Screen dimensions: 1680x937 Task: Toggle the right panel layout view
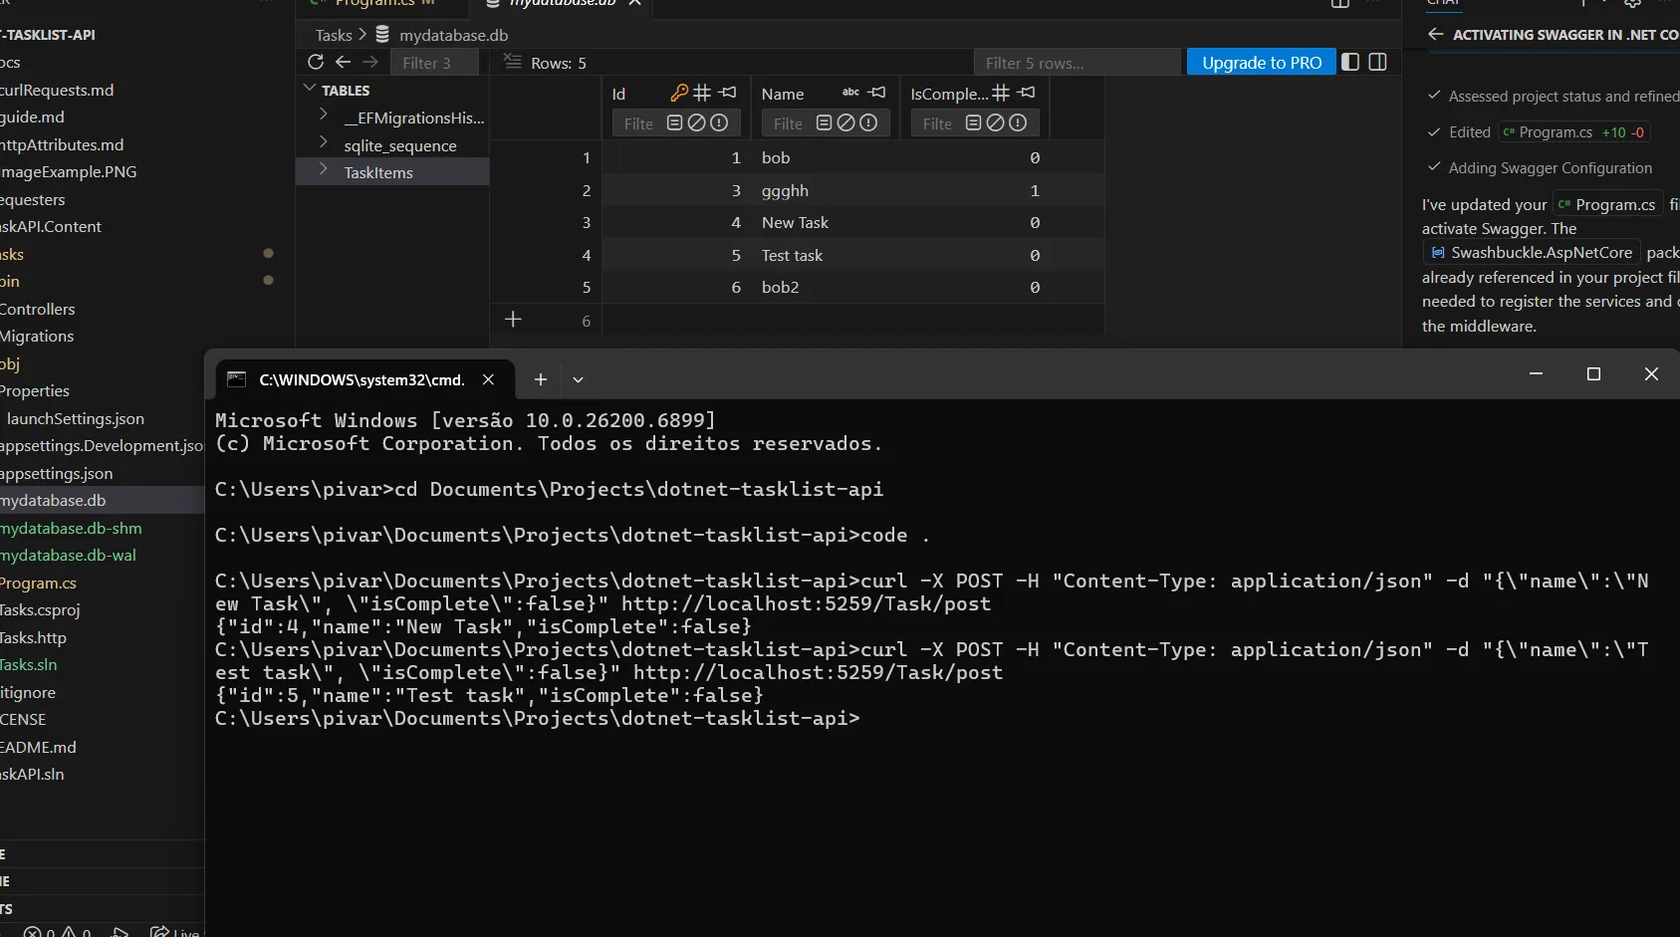pos(1378,62)
